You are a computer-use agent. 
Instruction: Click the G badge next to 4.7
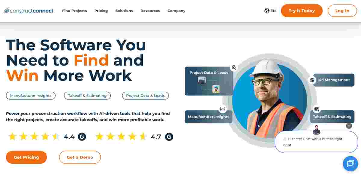point(169,137)
